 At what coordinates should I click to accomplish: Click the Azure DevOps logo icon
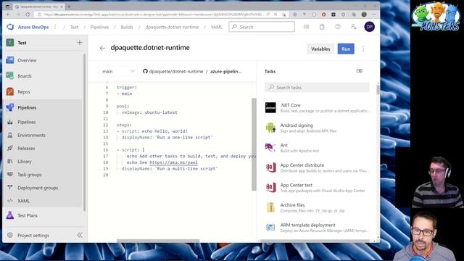10,27
